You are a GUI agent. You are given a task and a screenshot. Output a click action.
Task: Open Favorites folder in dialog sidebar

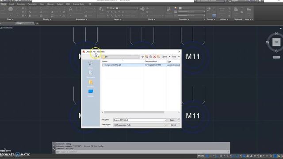(91, 83)
